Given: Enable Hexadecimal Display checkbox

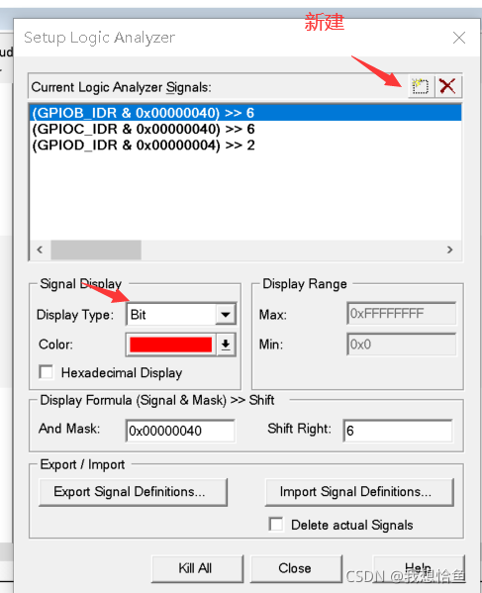Looking at the screenshot, I should [x=47, y=372].
